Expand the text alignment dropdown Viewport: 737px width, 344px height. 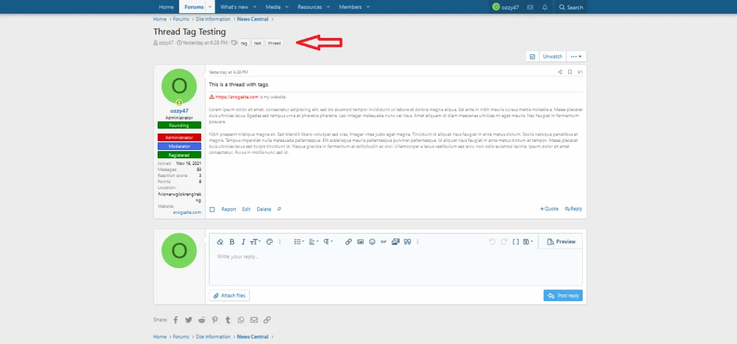313,242
